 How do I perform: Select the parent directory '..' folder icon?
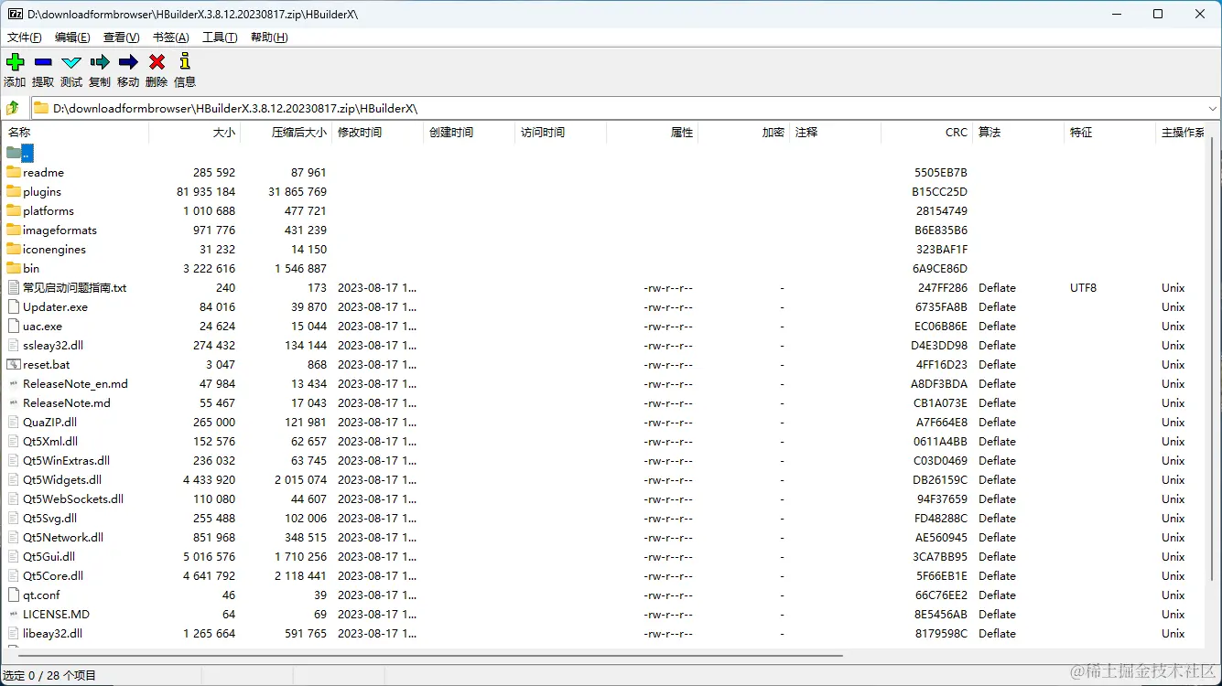click(x=14, y=153)
